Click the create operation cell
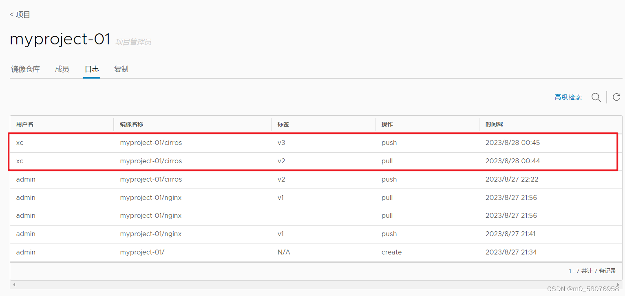 391,252
